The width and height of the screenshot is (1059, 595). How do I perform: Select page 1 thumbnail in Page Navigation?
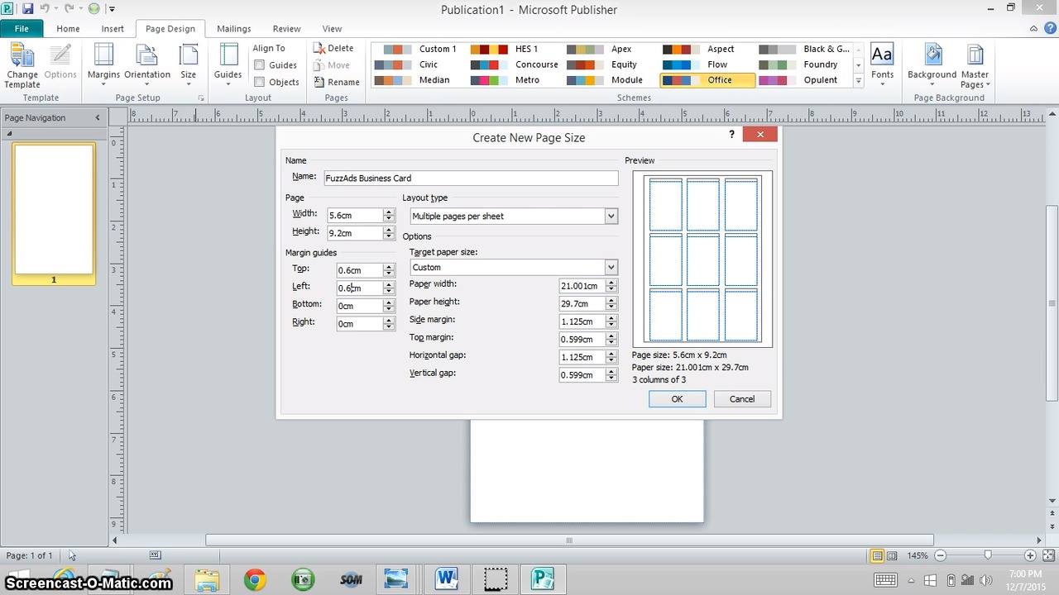pos(54,208)
